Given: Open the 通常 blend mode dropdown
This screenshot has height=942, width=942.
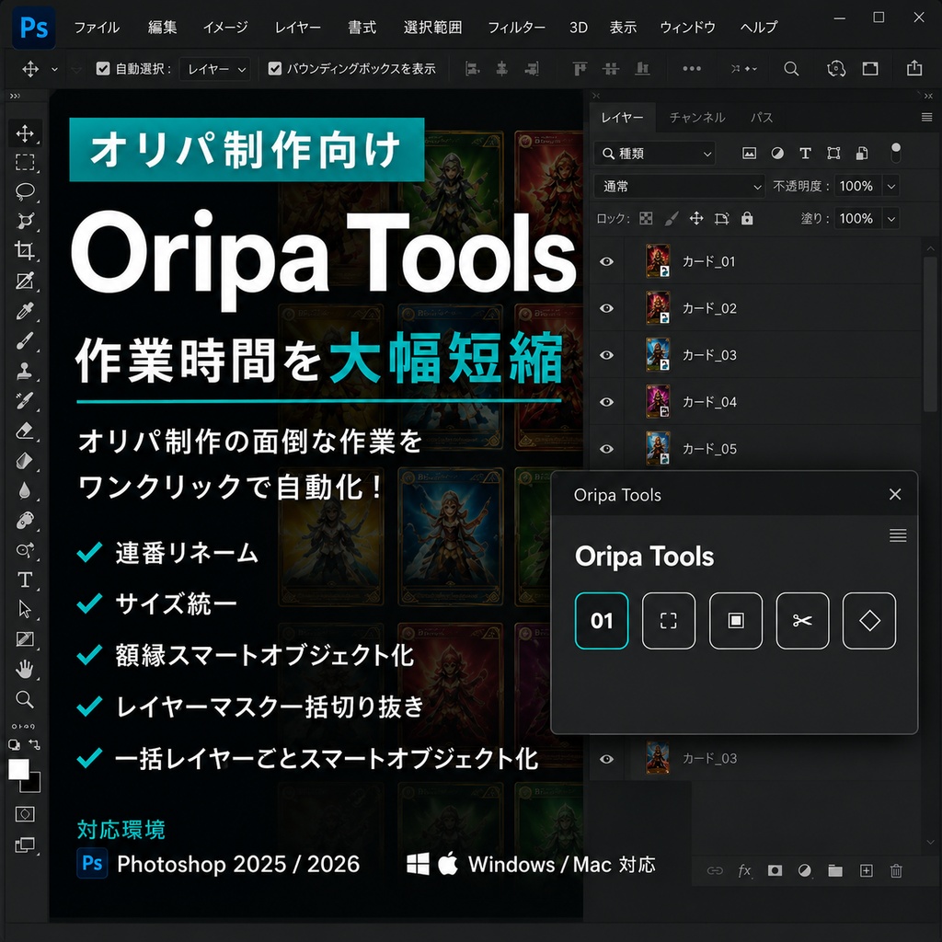Looking at the screenshot, I should (680, 186).
